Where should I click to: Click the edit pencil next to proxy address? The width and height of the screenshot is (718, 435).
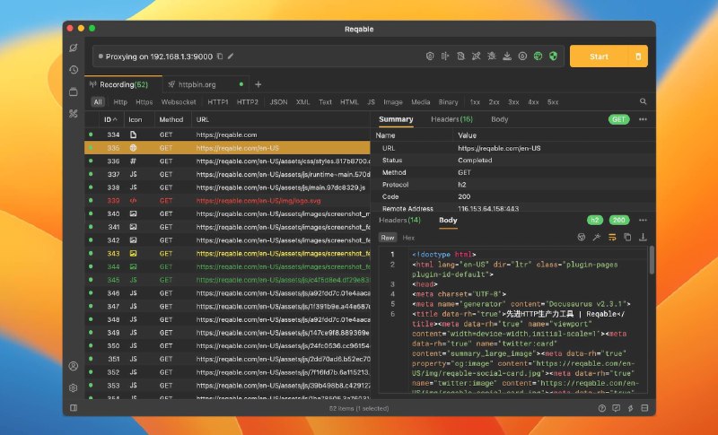[231, 57]
